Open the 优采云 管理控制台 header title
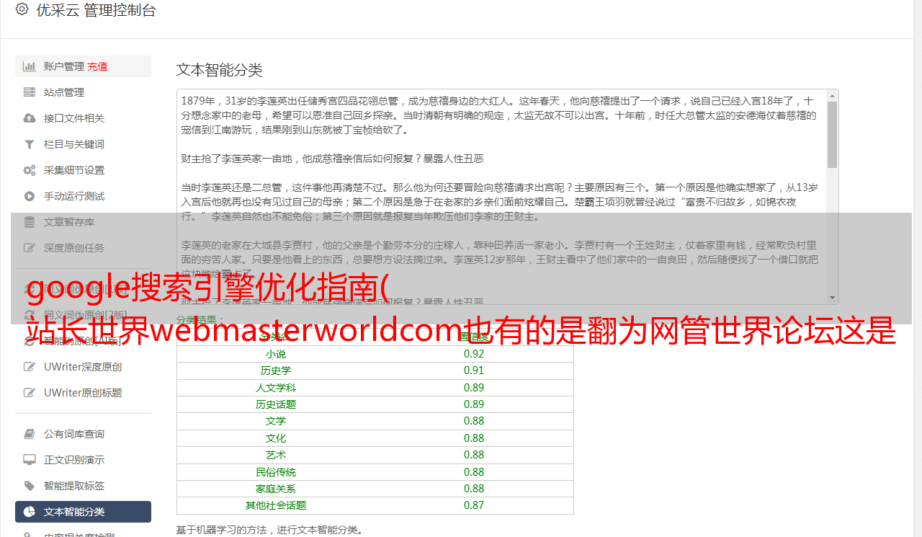The image size is (922, 537). (96, 10)
